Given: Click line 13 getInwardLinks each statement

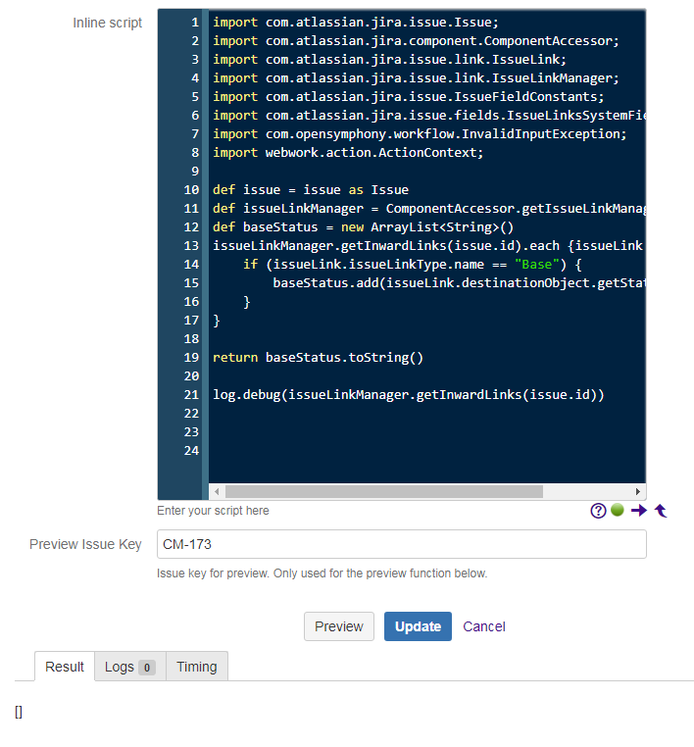Looking at the screenshot, I should click(x=428, y=245).
